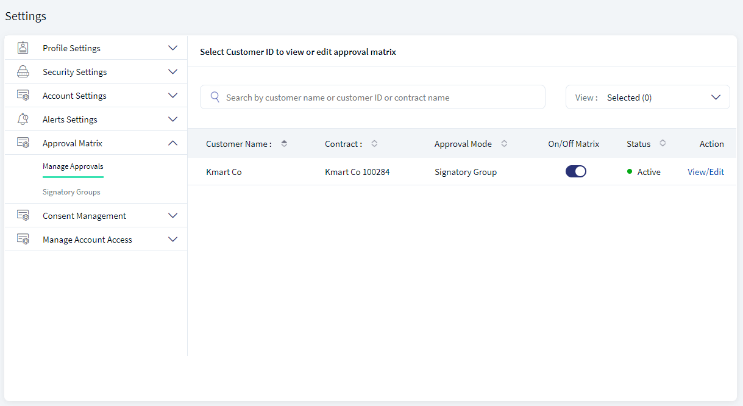Collapse Approval Matrix chevron
The image size is (743, 406).
coord(172,143)
